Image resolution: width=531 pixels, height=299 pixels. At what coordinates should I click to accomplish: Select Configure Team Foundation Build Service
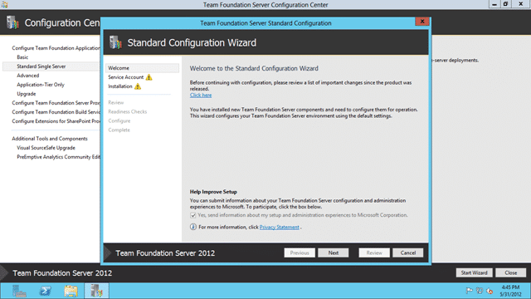[56, 112]
